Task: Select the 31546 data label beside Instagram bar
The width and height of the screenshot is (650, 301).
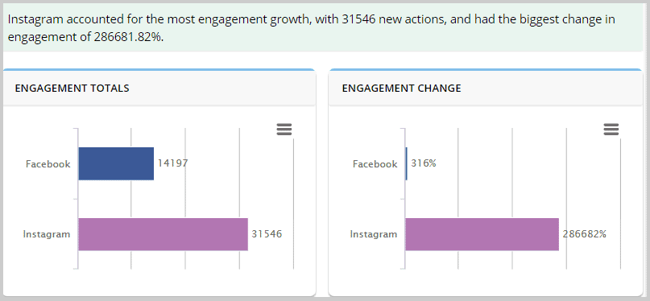Action: click(x=267, y=234)
